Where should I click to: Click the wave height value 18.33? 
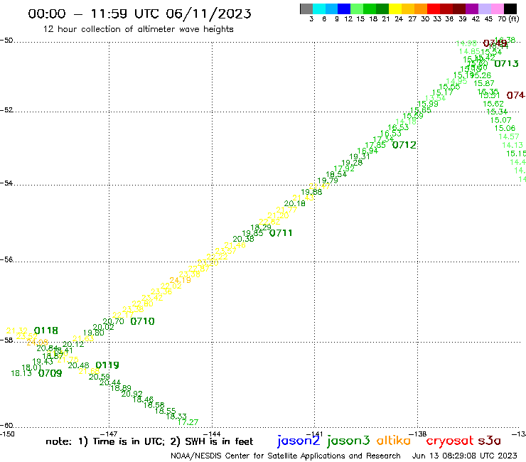pos(176,417)
